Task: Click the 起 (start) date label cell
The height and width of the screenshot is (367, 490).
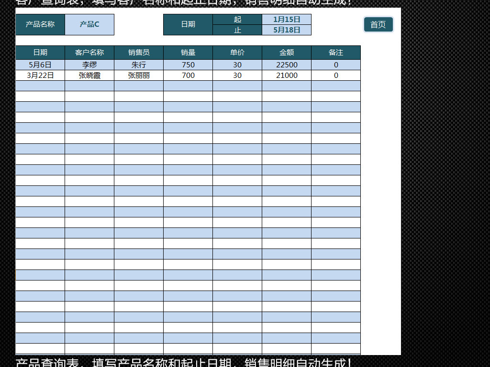Action: (237, 19)
